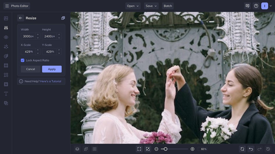Expand the account chevron next to avatar
This screenshot has height=154, width=275.
point(271,6)
